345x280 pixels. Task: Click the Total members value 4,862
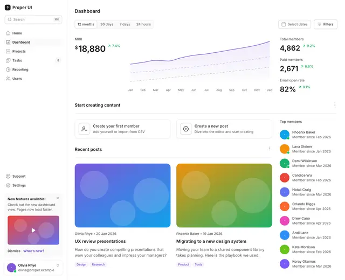pos(290,48)
